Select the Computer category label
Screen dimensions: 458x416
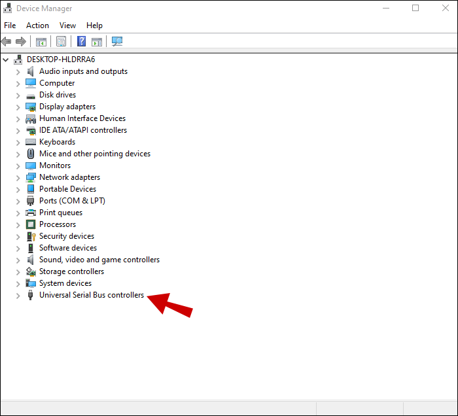coord(57,83)
